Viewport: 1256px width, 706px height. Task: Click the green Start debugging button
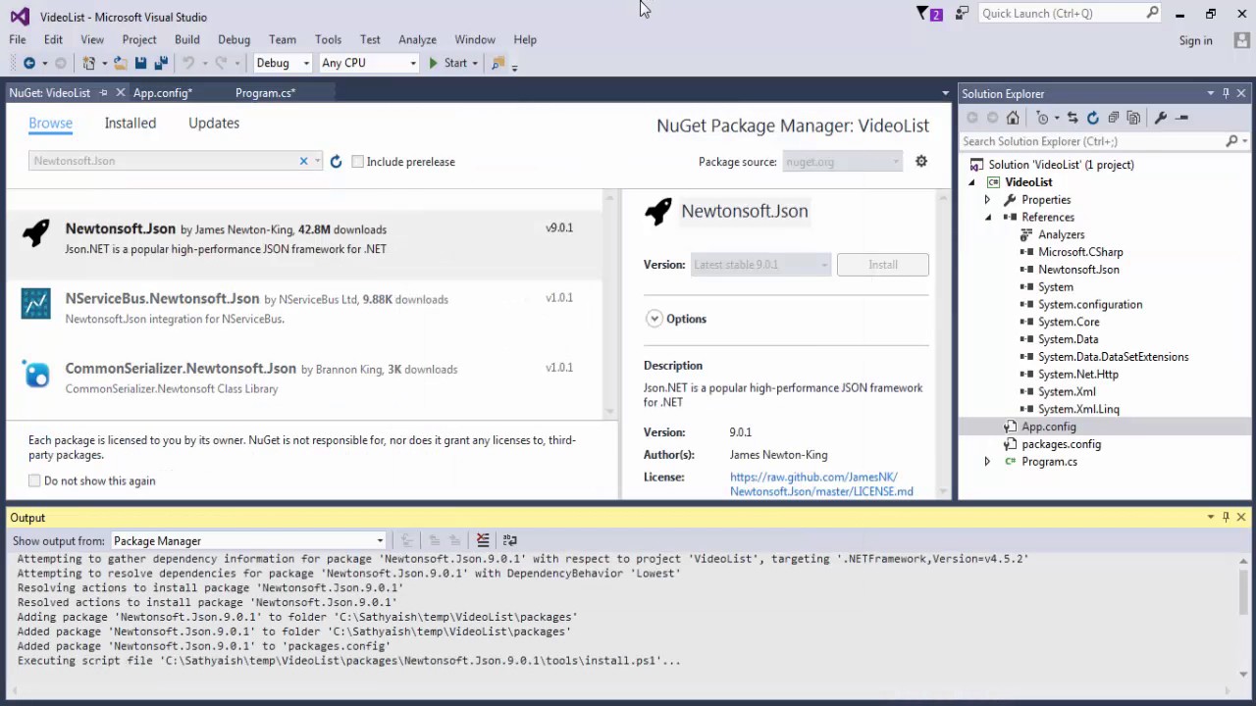(x=448, y=63)
